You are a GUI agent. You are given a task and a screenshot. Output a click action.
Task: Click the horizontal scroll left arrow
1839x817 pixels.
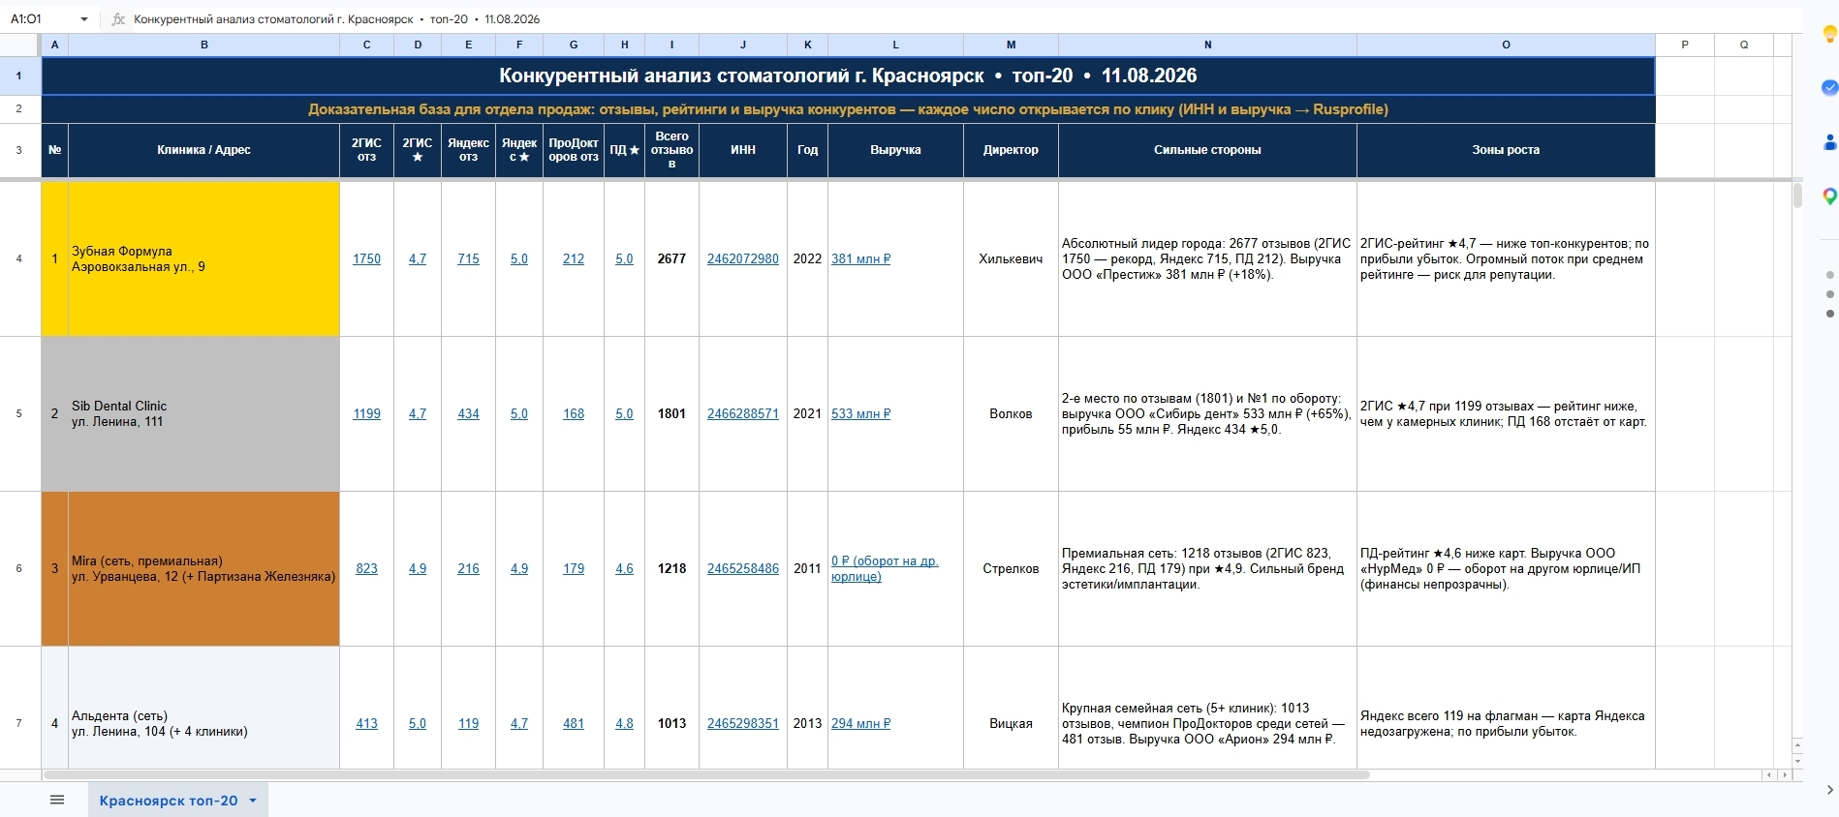1769,774
